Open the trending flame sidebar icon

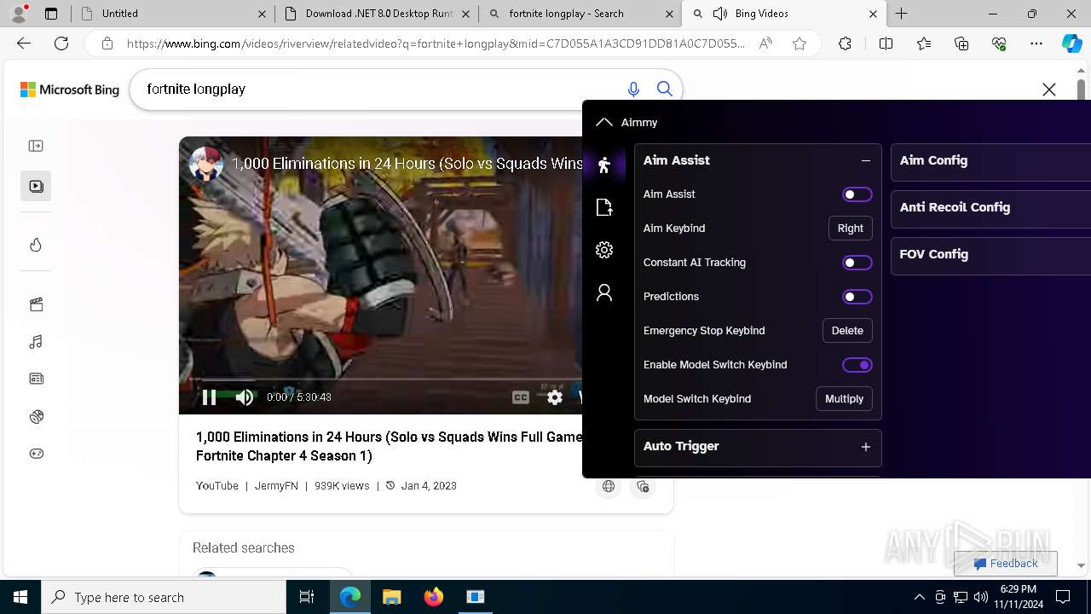click(x=36, y=245)
